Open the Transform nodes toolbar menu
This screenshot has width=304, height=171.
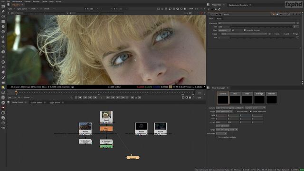tap(3, 47)
